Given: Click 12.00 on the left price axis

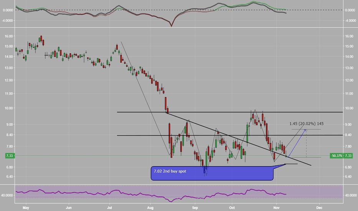Looking at the screenshot, I should click(9, 80).
